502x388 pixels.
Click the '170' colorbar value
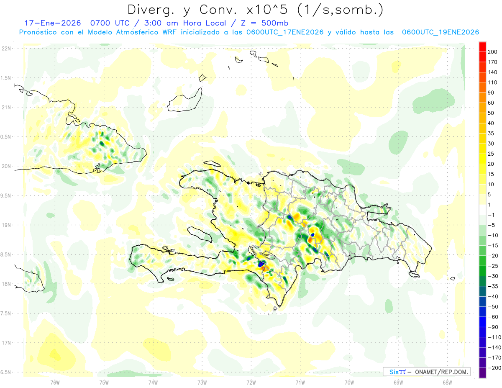pos(492,62)
